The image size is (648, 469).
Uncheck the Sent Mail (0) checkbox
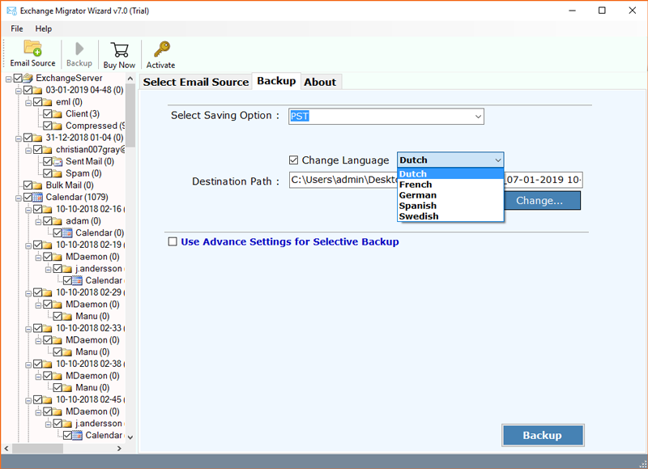[48, 161]
